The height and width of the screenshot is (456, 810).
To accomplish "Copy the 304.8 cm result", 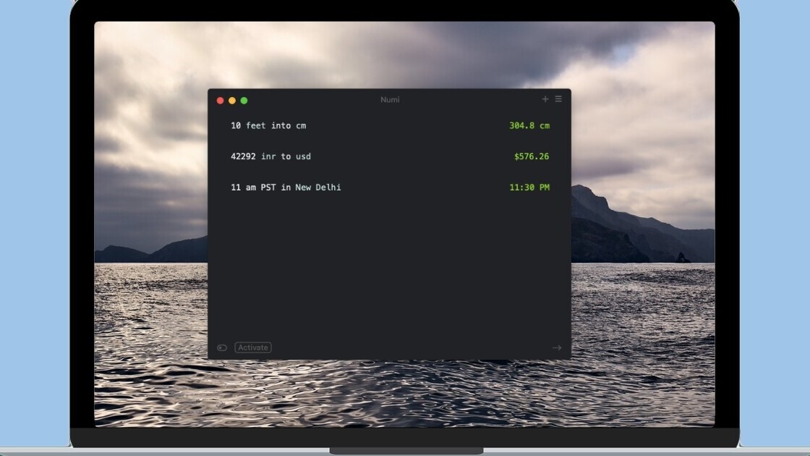I will (x=529, y=126).
